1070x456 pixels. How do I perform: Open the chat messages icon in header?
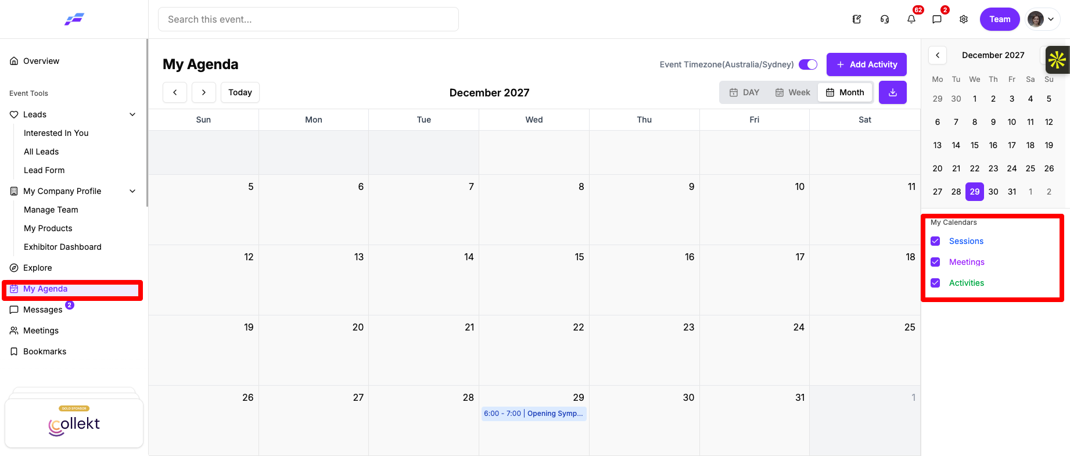[x=937, y=19]
